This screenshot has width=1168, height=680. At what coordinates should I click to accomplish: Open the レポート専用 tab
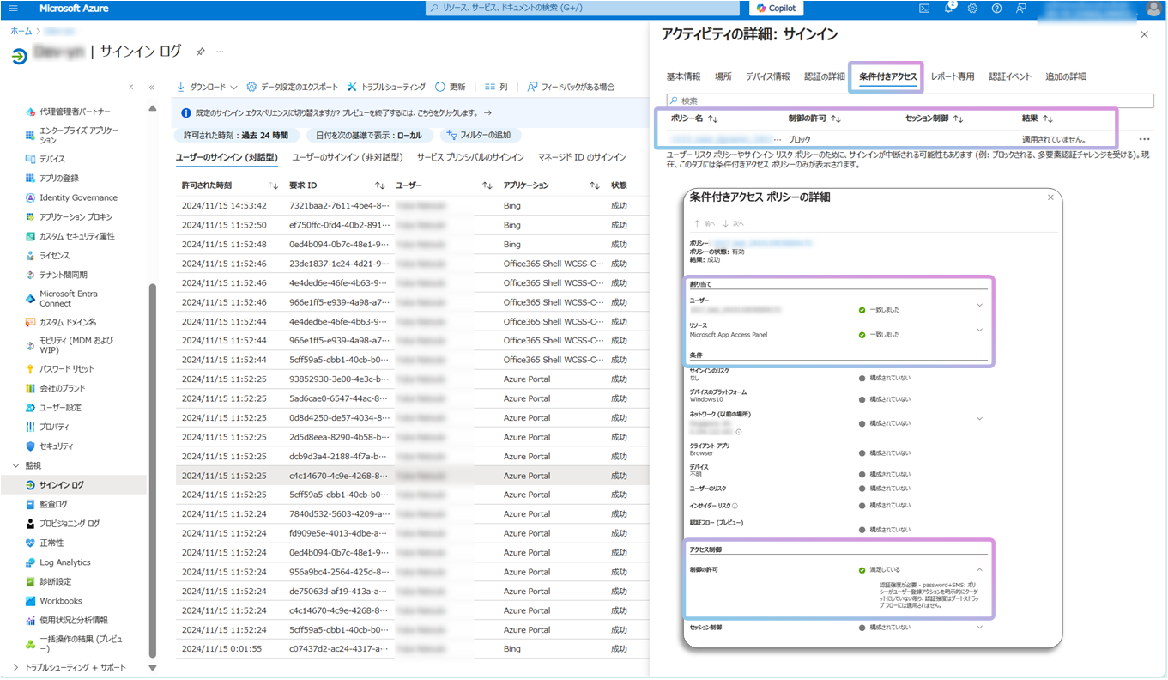(953, 76)
